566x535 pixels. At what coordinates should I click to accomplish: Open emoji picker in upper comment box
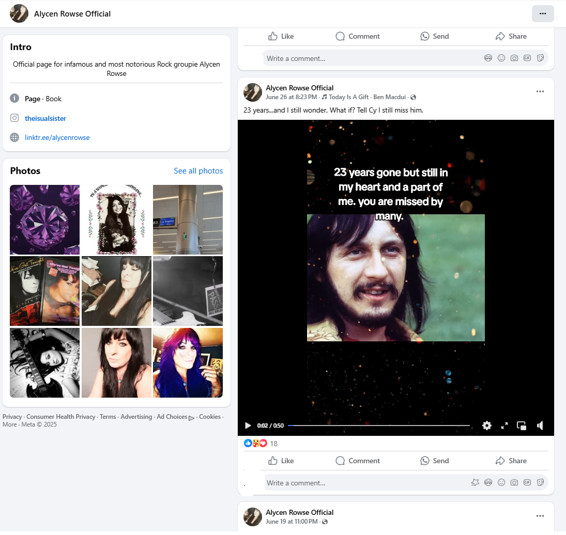501,58
